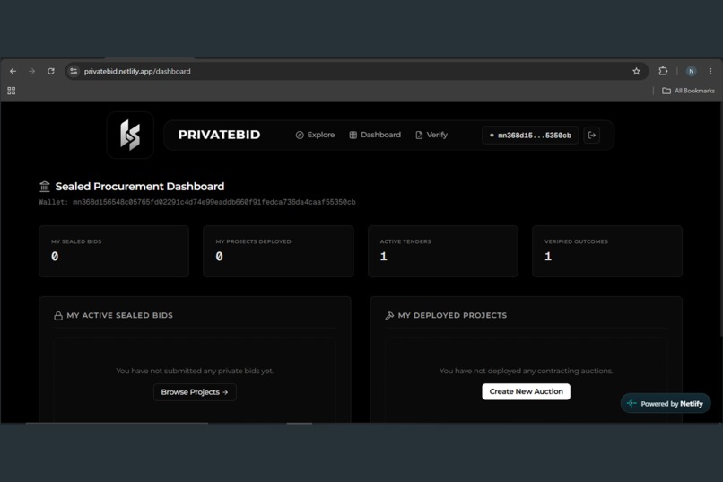The height and width of the screenshot is (482, 723).
Task: Click the PrivateBid logo icon
Action: [x=130, y=135]
